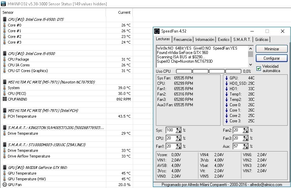291x188 pixels.
Task: Click the SuperIO Chip=Nuvoton NCT6793D log line
Action: coord(185,61)
